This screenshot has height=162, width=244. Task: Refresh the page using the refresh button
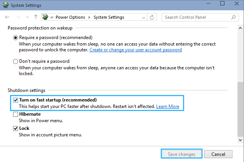click(152, 17)
